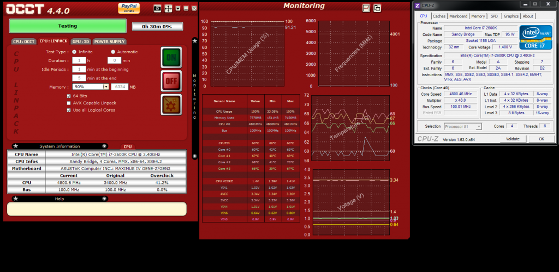
Task: Click the CPU/MEM Usage graph
Action: [x=247, y=54]
